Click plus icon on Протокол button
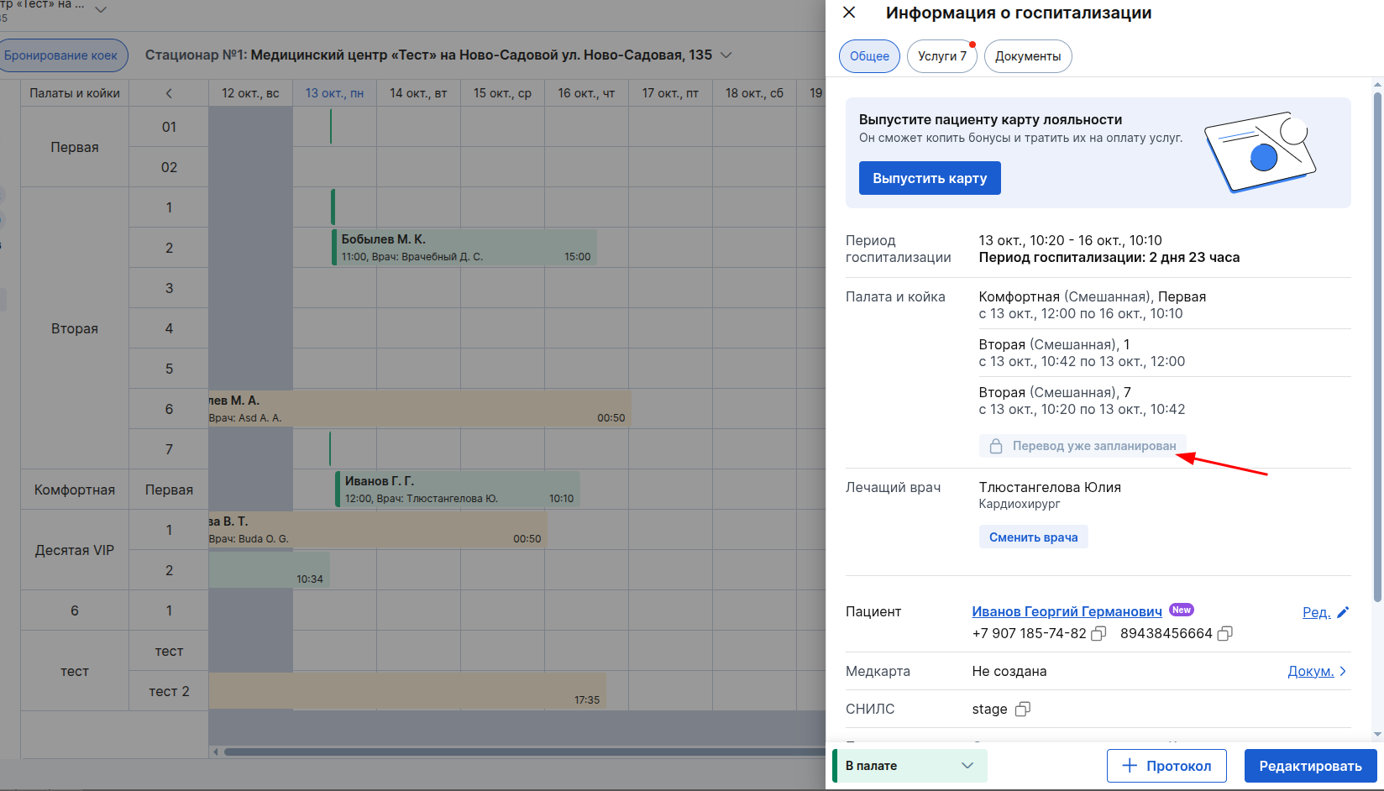 point(1130,766)
